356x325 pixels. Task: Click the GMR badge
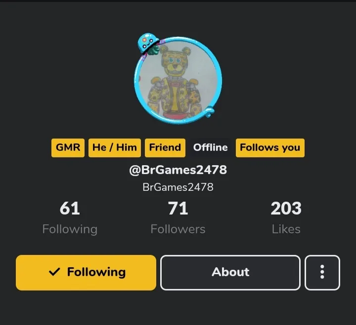pyautogui.click(x=68, y=147)
